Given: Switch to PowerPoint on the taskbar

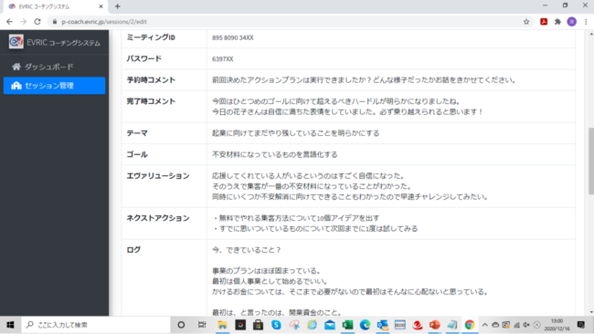Looking at the screenshot, I should tap(434, 325).
